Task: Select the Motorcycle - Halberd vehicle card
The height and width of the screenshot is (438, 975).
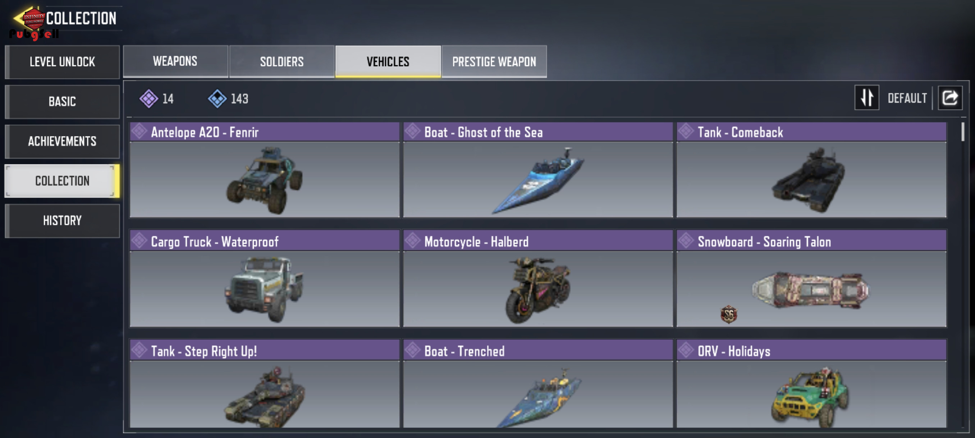Action: (538, 279)
